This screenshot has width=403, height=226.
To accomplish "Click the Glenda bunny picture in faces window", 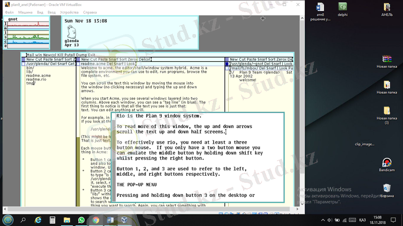I will coord(72,32).
